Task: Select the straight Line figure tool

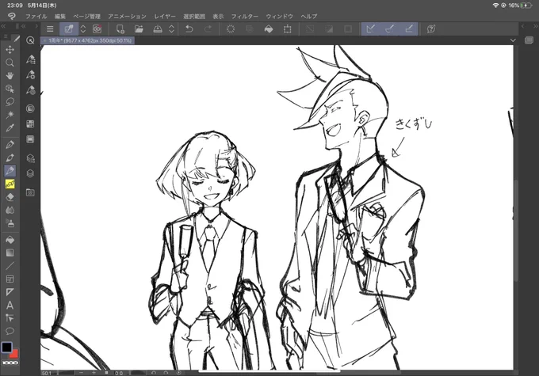Action: pos(10,266)
